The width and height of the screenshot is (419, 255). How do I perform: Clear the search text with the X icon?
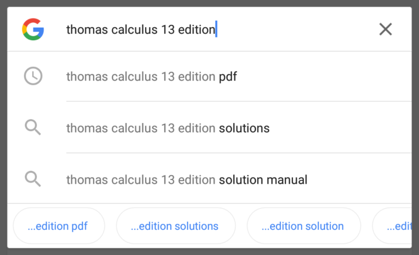coord(386,29)
